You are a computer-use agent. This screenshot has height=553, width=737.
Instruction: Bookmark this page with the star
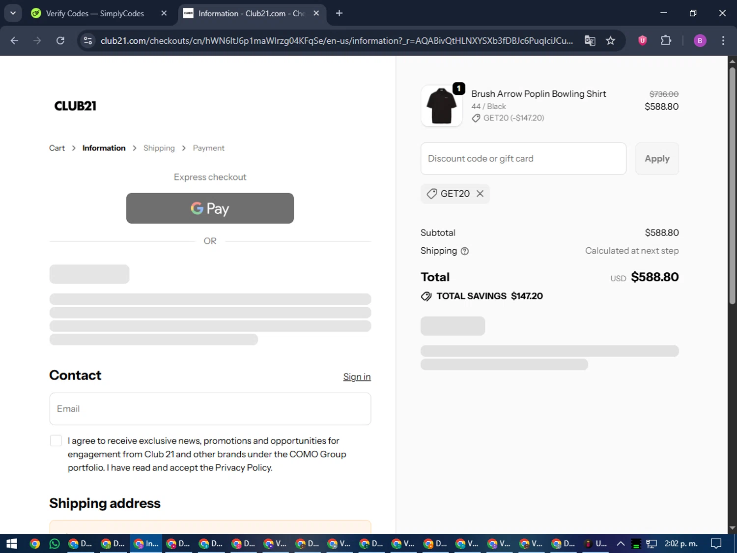pos(611,41)
